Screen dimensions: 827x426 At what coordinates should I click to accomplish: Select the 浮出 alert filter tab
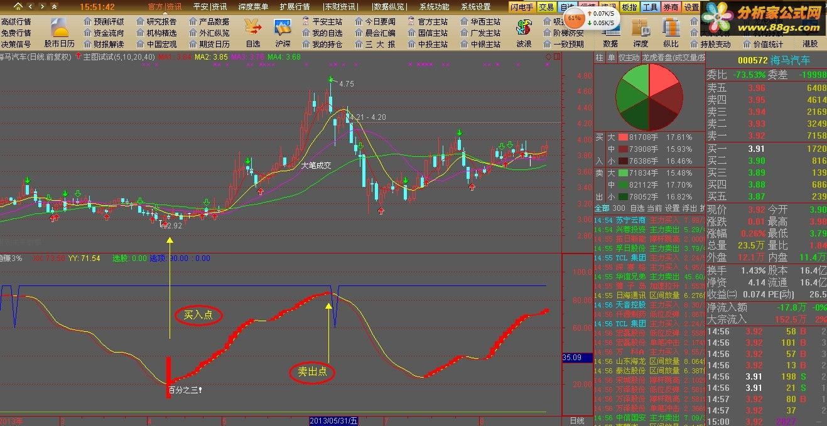[x=689, y=208]
